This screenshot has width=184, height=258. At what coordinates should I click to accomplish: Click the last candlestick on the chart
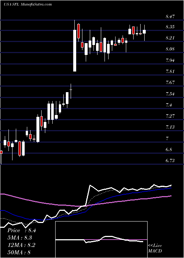coord(144,32)
